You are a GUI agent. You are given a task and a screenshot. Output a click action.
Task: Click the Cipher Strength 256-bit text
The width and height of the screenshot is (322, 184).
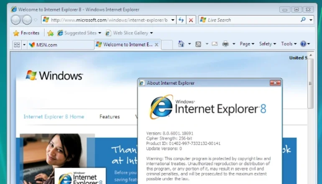[x=169, y=138]
